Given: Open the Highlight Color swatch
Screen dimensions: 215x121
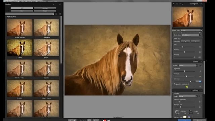Looking at the screenshot, I should pyautogui.click(x=185, y=117).
